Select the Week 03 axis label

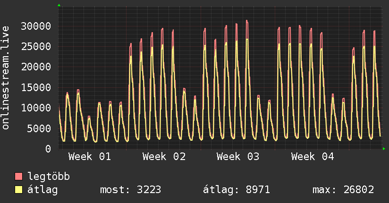coord(238,157)
